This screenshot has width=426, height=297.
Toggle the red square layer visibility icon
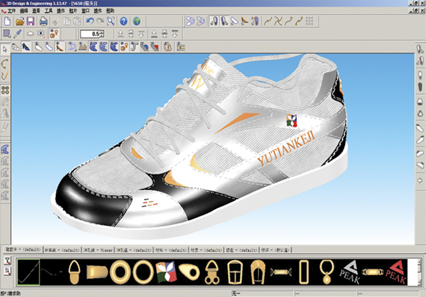pos(155,47)
